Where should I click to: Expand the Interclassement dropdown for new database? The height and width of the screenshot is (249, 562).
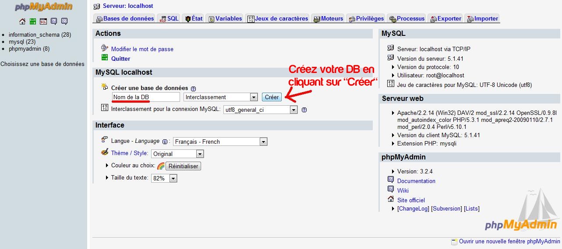point(221,97)
